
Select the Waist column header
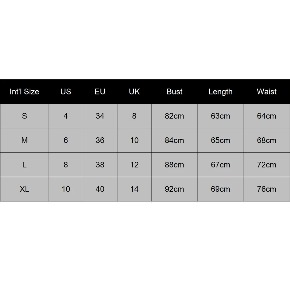267,92
